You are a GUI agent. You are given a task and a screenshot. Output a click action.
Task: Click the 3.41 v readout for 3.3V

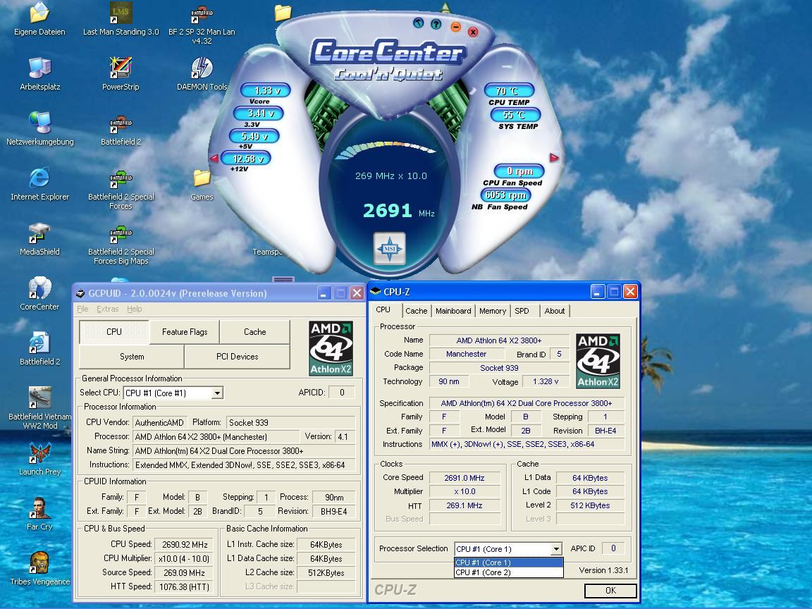click(x=259, y=113)
